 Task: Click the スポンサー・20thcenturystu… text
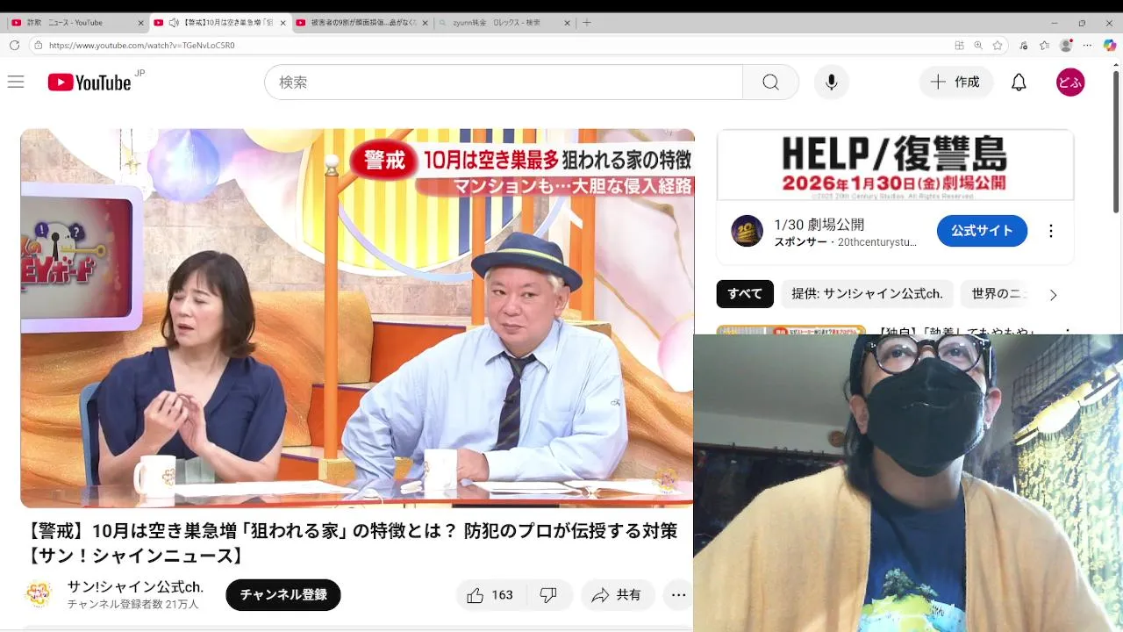tap(845, 241)
